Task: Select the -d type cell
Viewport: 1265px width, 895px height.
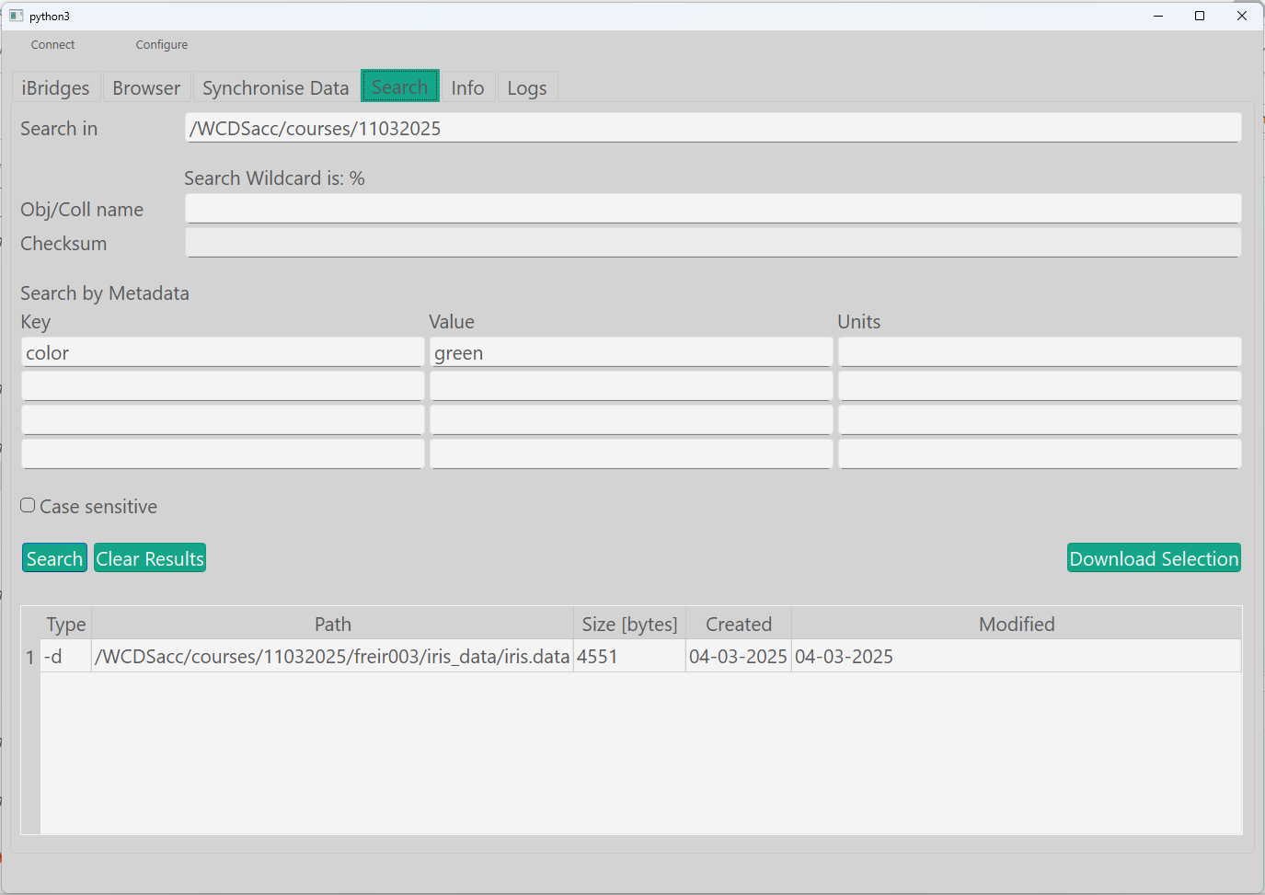Action: tap(66, 657)
